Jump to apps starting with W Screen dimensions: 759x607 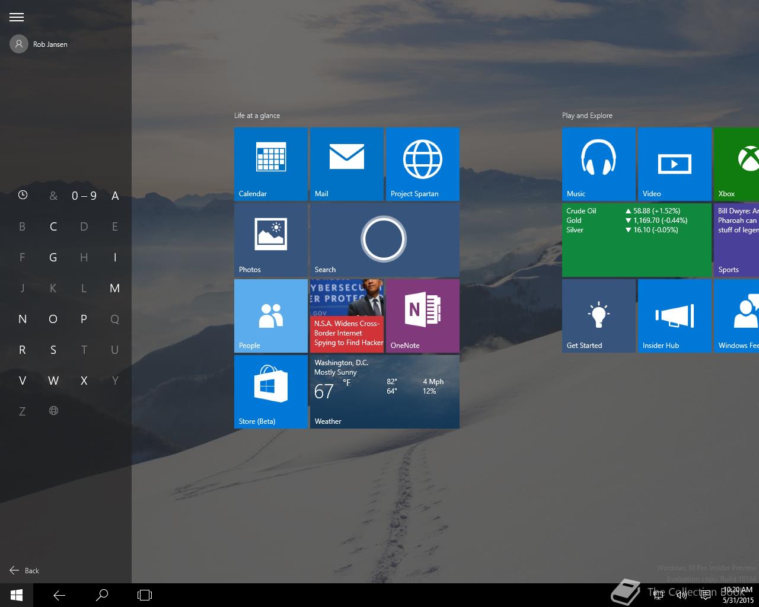pos(53,381)
